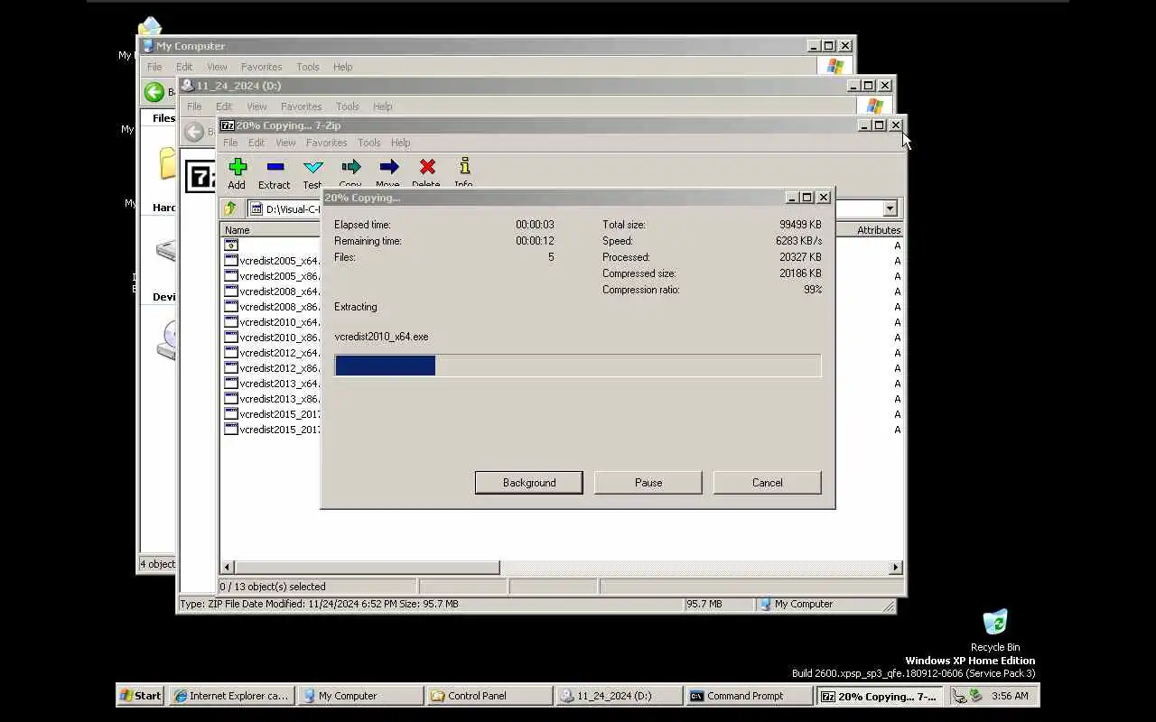Open the Edit menu in 7-Zip
The image size is (1156, 722).
point(256,143)
